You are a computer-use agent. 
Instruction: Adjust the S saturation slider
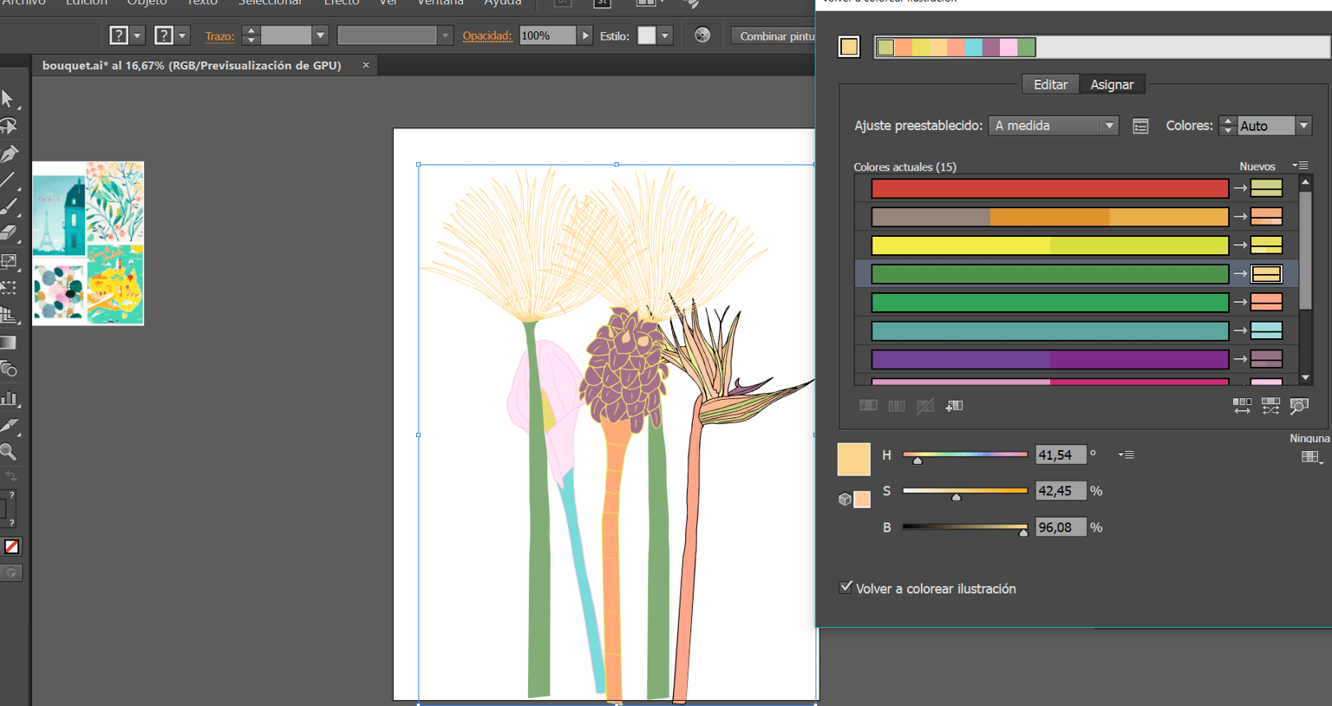pos(964,491)
